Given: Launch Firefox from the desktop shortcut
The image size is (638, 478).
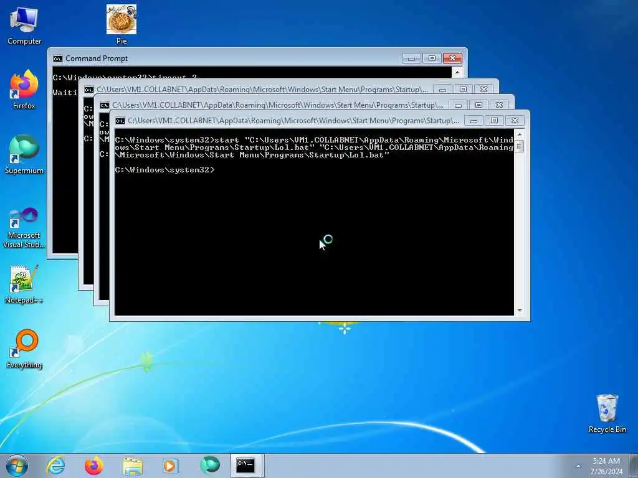Looking at the screenshot, I should pos(24,90).
